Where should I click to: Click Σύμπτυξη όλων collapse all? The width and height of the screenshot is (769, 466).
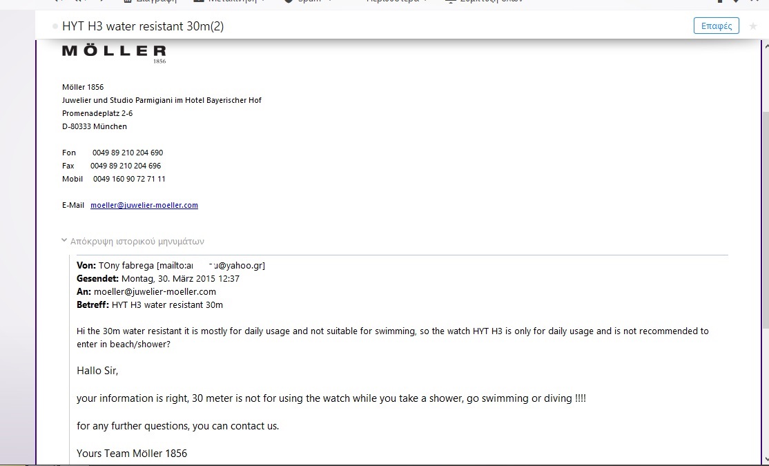tap(485, 1)
